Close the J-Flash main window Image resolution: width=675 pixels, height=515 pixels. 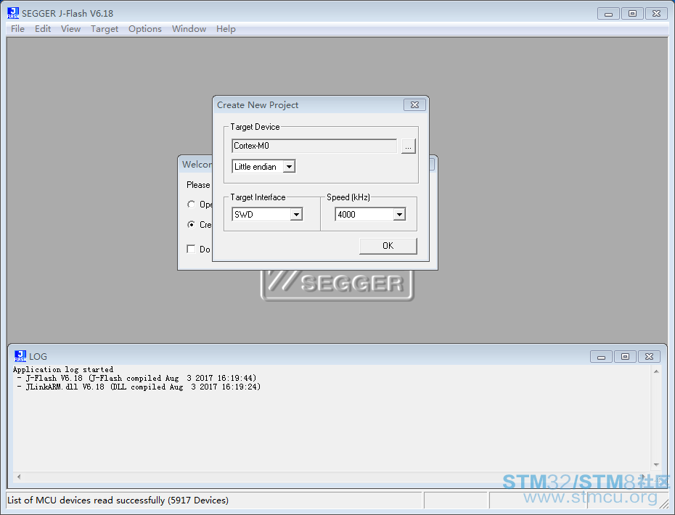click(x=656, y=14)
